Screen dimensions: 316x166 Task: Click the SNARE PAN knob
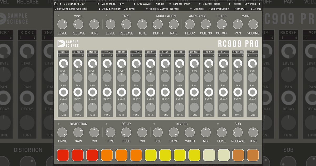coord(92,78)
